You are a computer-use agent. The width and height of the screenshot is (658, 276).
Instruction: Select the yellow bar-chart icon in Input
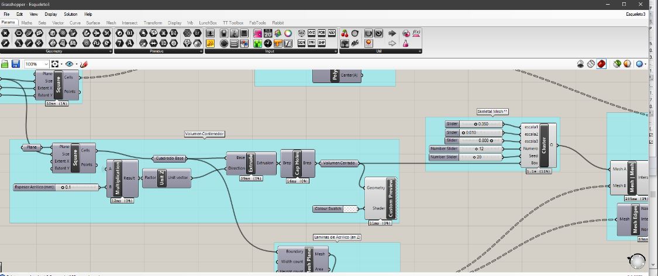click(x=210, y=43)
